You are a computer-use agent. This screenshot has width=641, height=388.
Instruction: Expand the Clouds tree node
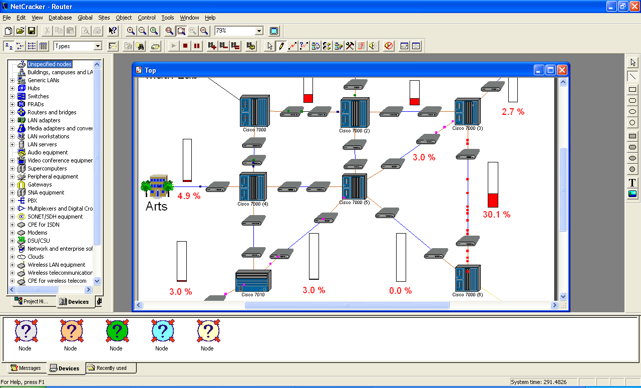click(x=13, y=257)
